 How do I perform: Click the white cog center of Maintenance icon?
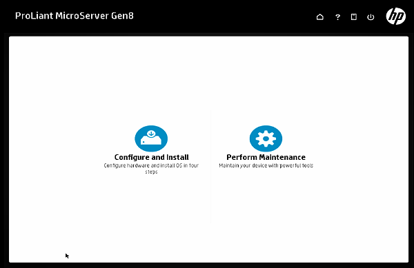tap(266, 138)
